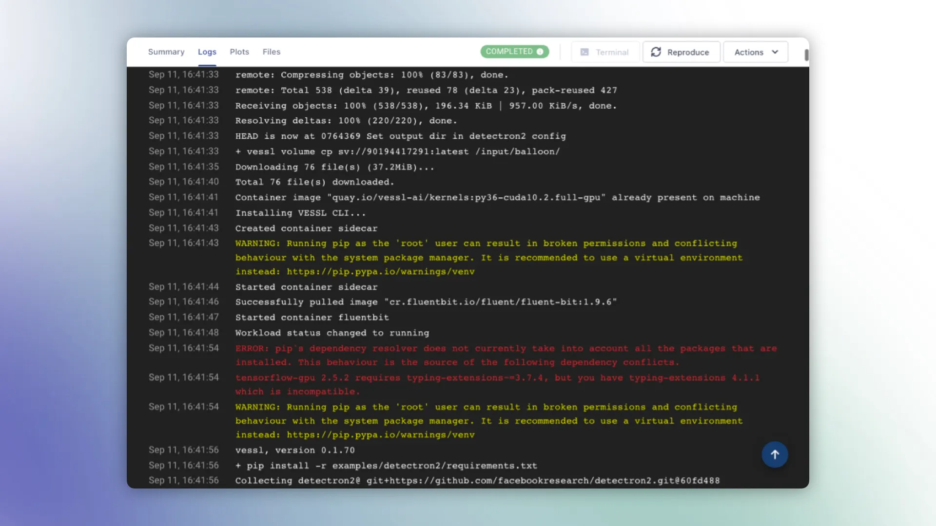Open first pip.pypa.io venv warning link

[x=380, y=272]
